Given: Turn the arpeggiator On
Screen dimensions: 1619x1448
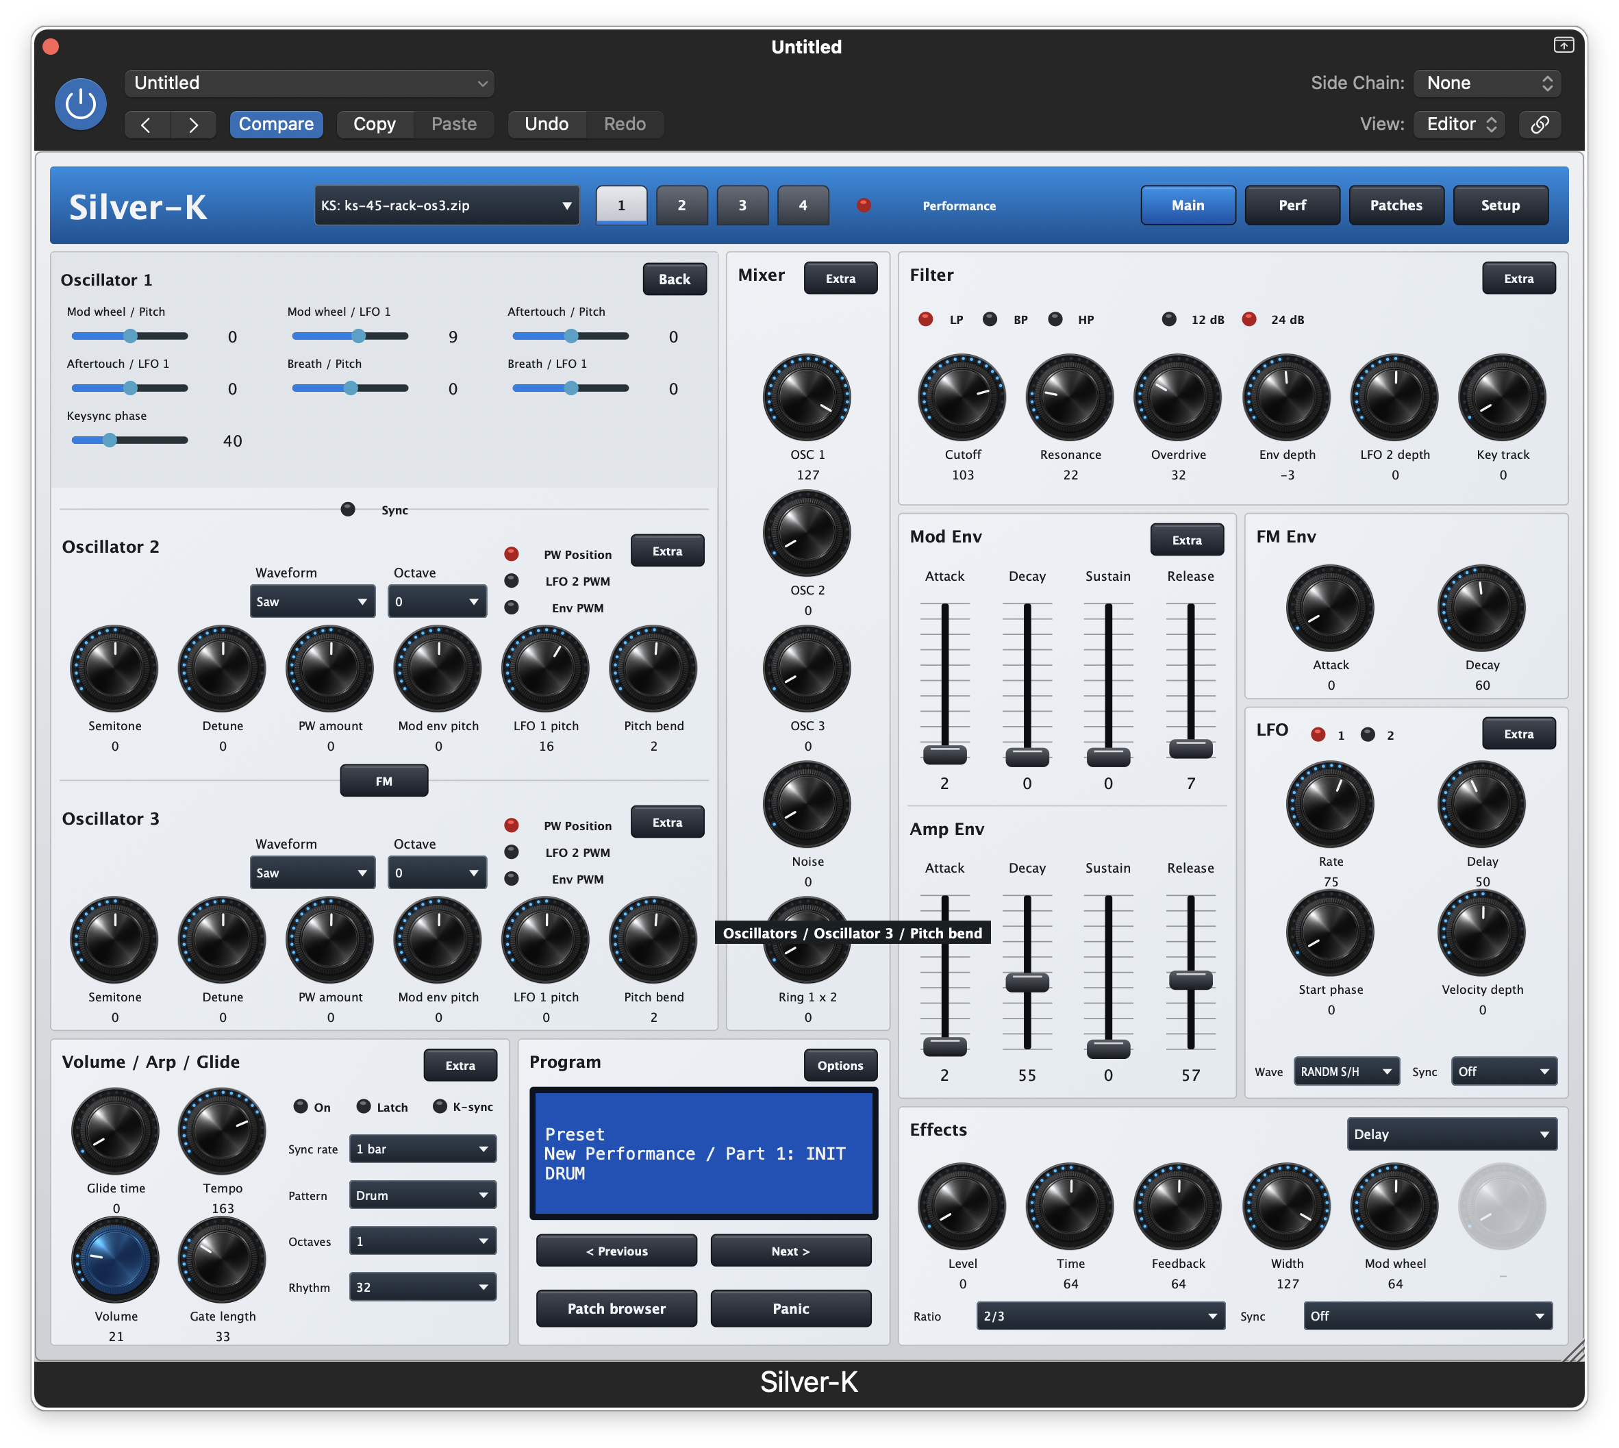Looking at the screenshot, I should tap(301, 1106).
